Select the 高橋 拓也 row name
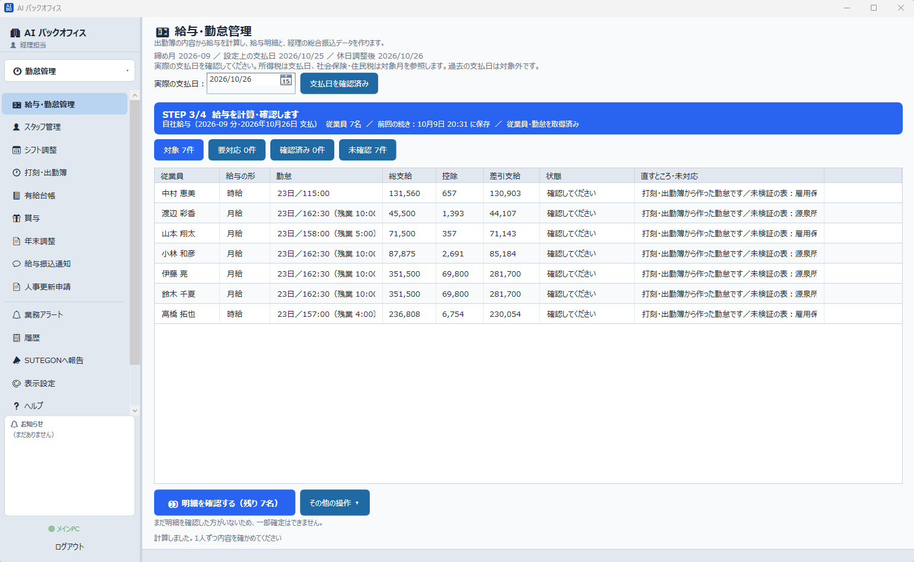Screen dimensions: 914x562 point(178,314)
